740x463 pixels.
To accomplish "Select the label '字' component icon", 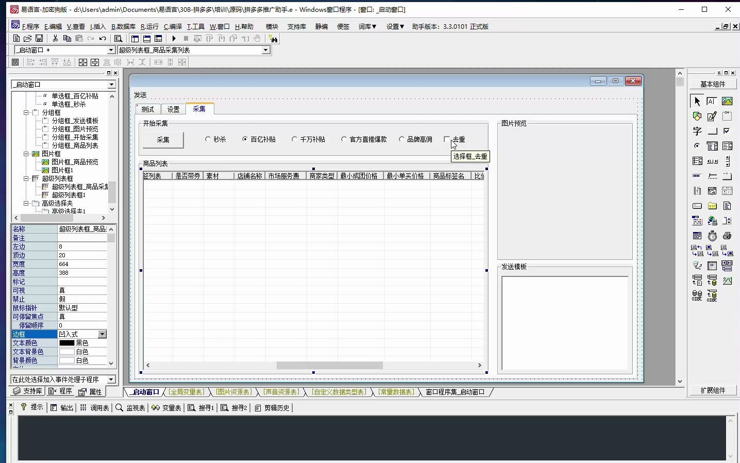I will click(x=697, y=131).
